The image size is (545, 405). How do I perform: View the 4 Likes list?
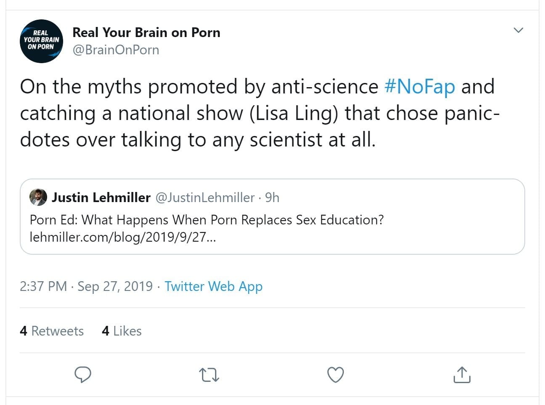[122, 331]
